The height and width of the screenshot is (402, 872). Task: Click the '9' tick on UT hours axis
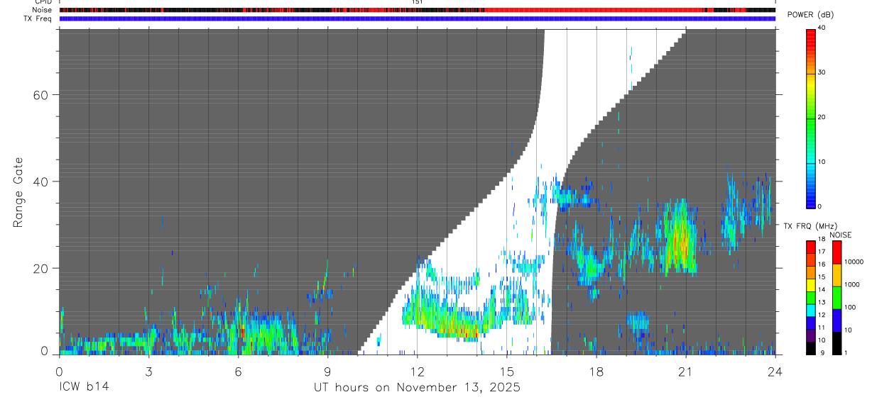click(327, 371)
